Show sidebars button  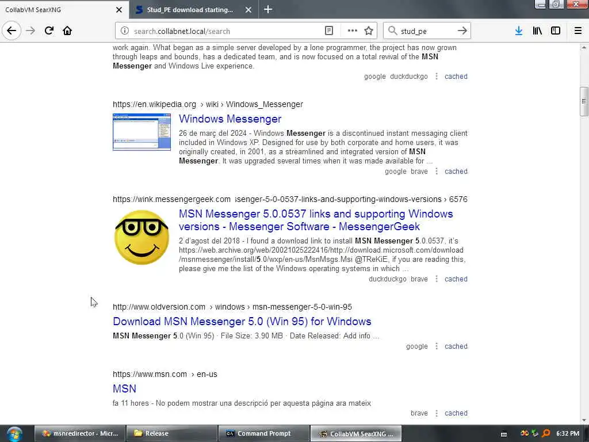pyautogui.click(x=556, y=31)
